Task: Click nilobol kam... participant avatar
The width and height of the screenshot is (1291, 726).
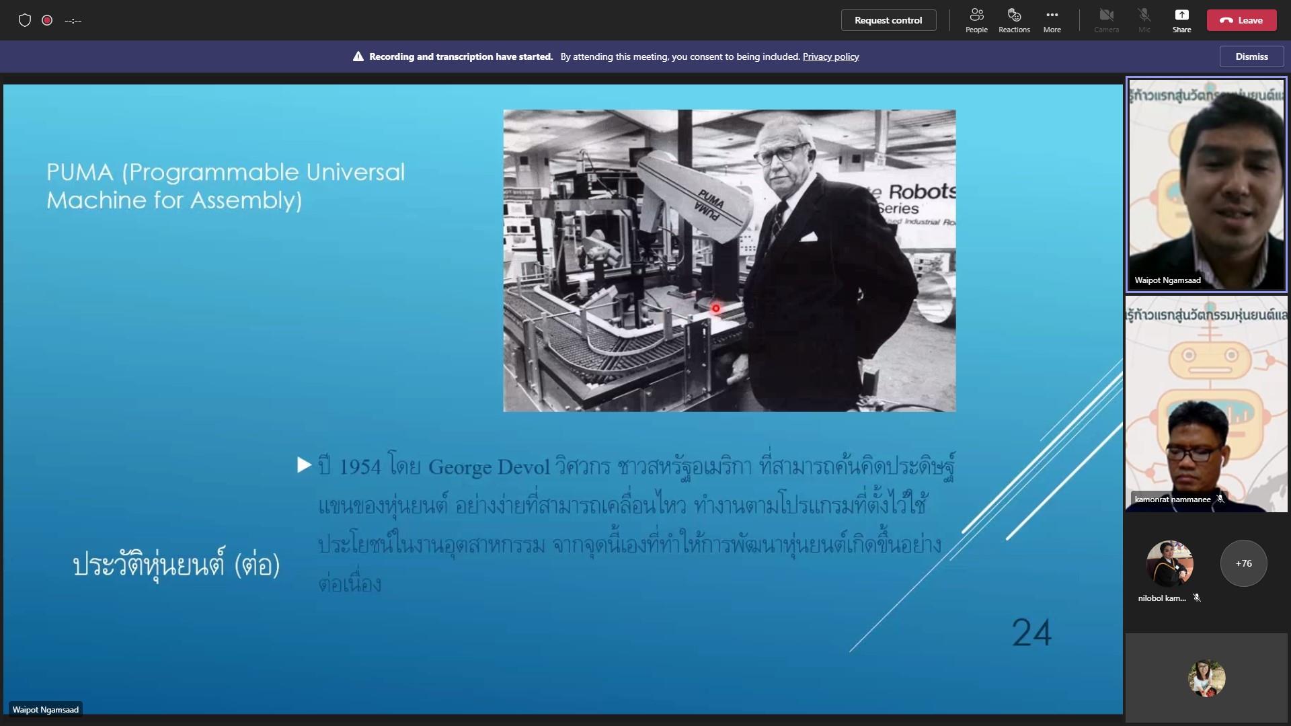Action: pyautogui.click(x=1169, y=563)
